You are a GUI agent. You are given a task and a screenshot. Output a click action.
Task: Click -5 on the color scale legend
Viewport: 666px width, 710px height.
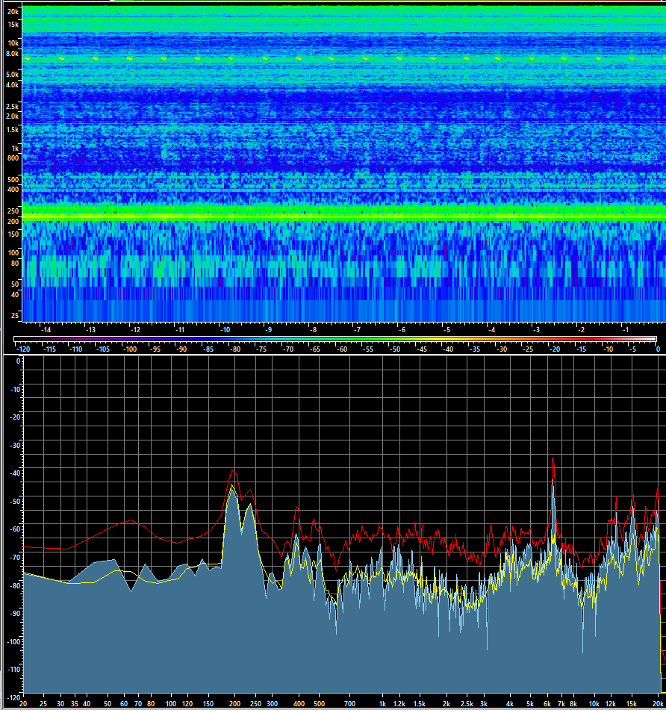633,349
